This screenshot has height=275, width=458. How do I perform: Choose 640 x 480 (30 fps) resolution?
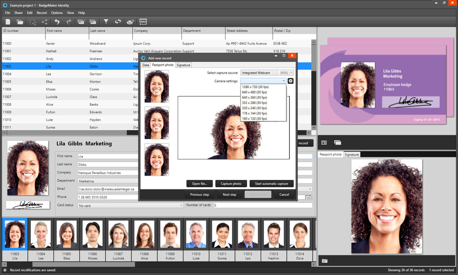pos(254,92)
